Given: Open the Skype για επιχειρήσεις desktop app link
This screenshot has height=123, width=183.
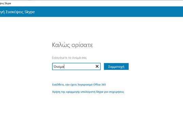Looking at the screenshot, I should [88, 92].
